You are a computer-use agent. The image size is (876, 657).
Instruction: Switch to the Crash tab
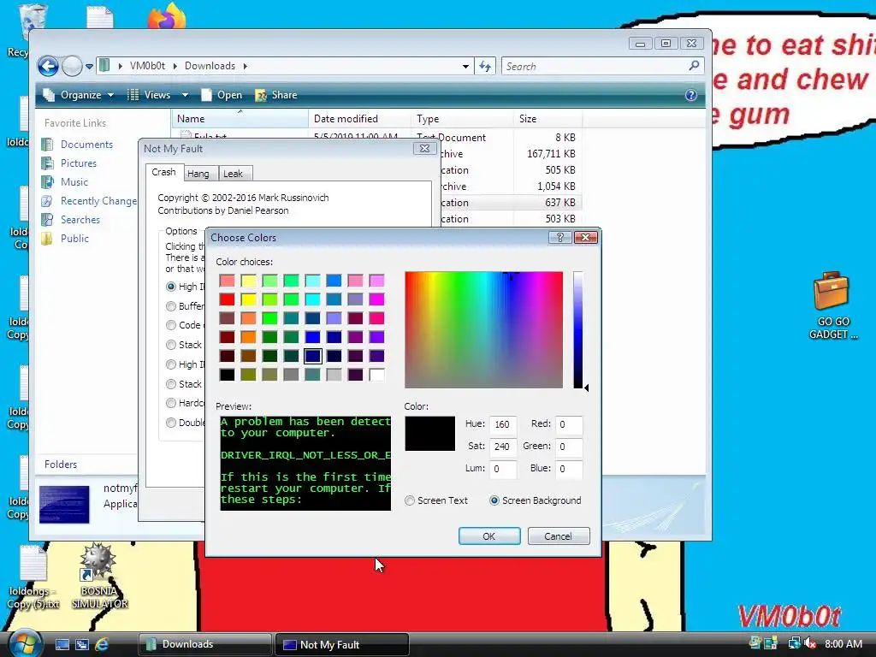coord(163,172)
